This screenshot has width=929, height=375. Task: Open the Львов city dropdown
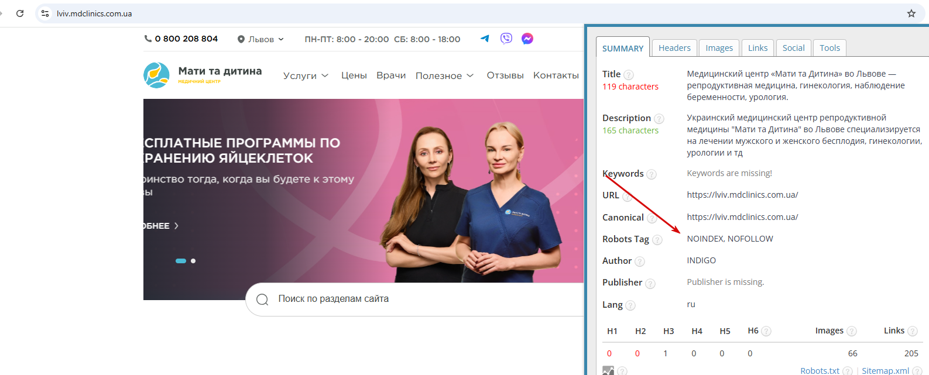coord(261,39)
